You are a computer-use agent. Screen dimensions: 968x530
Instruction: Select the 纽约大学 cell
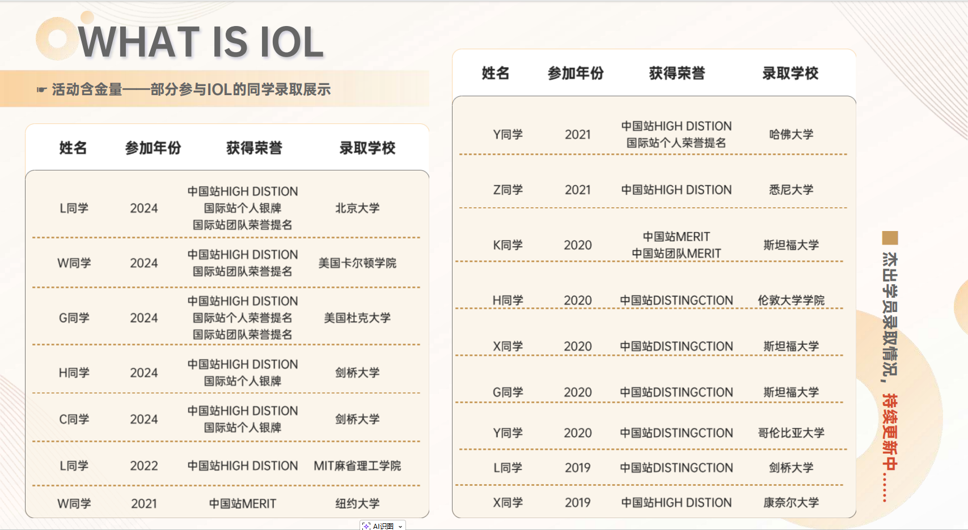357,503
